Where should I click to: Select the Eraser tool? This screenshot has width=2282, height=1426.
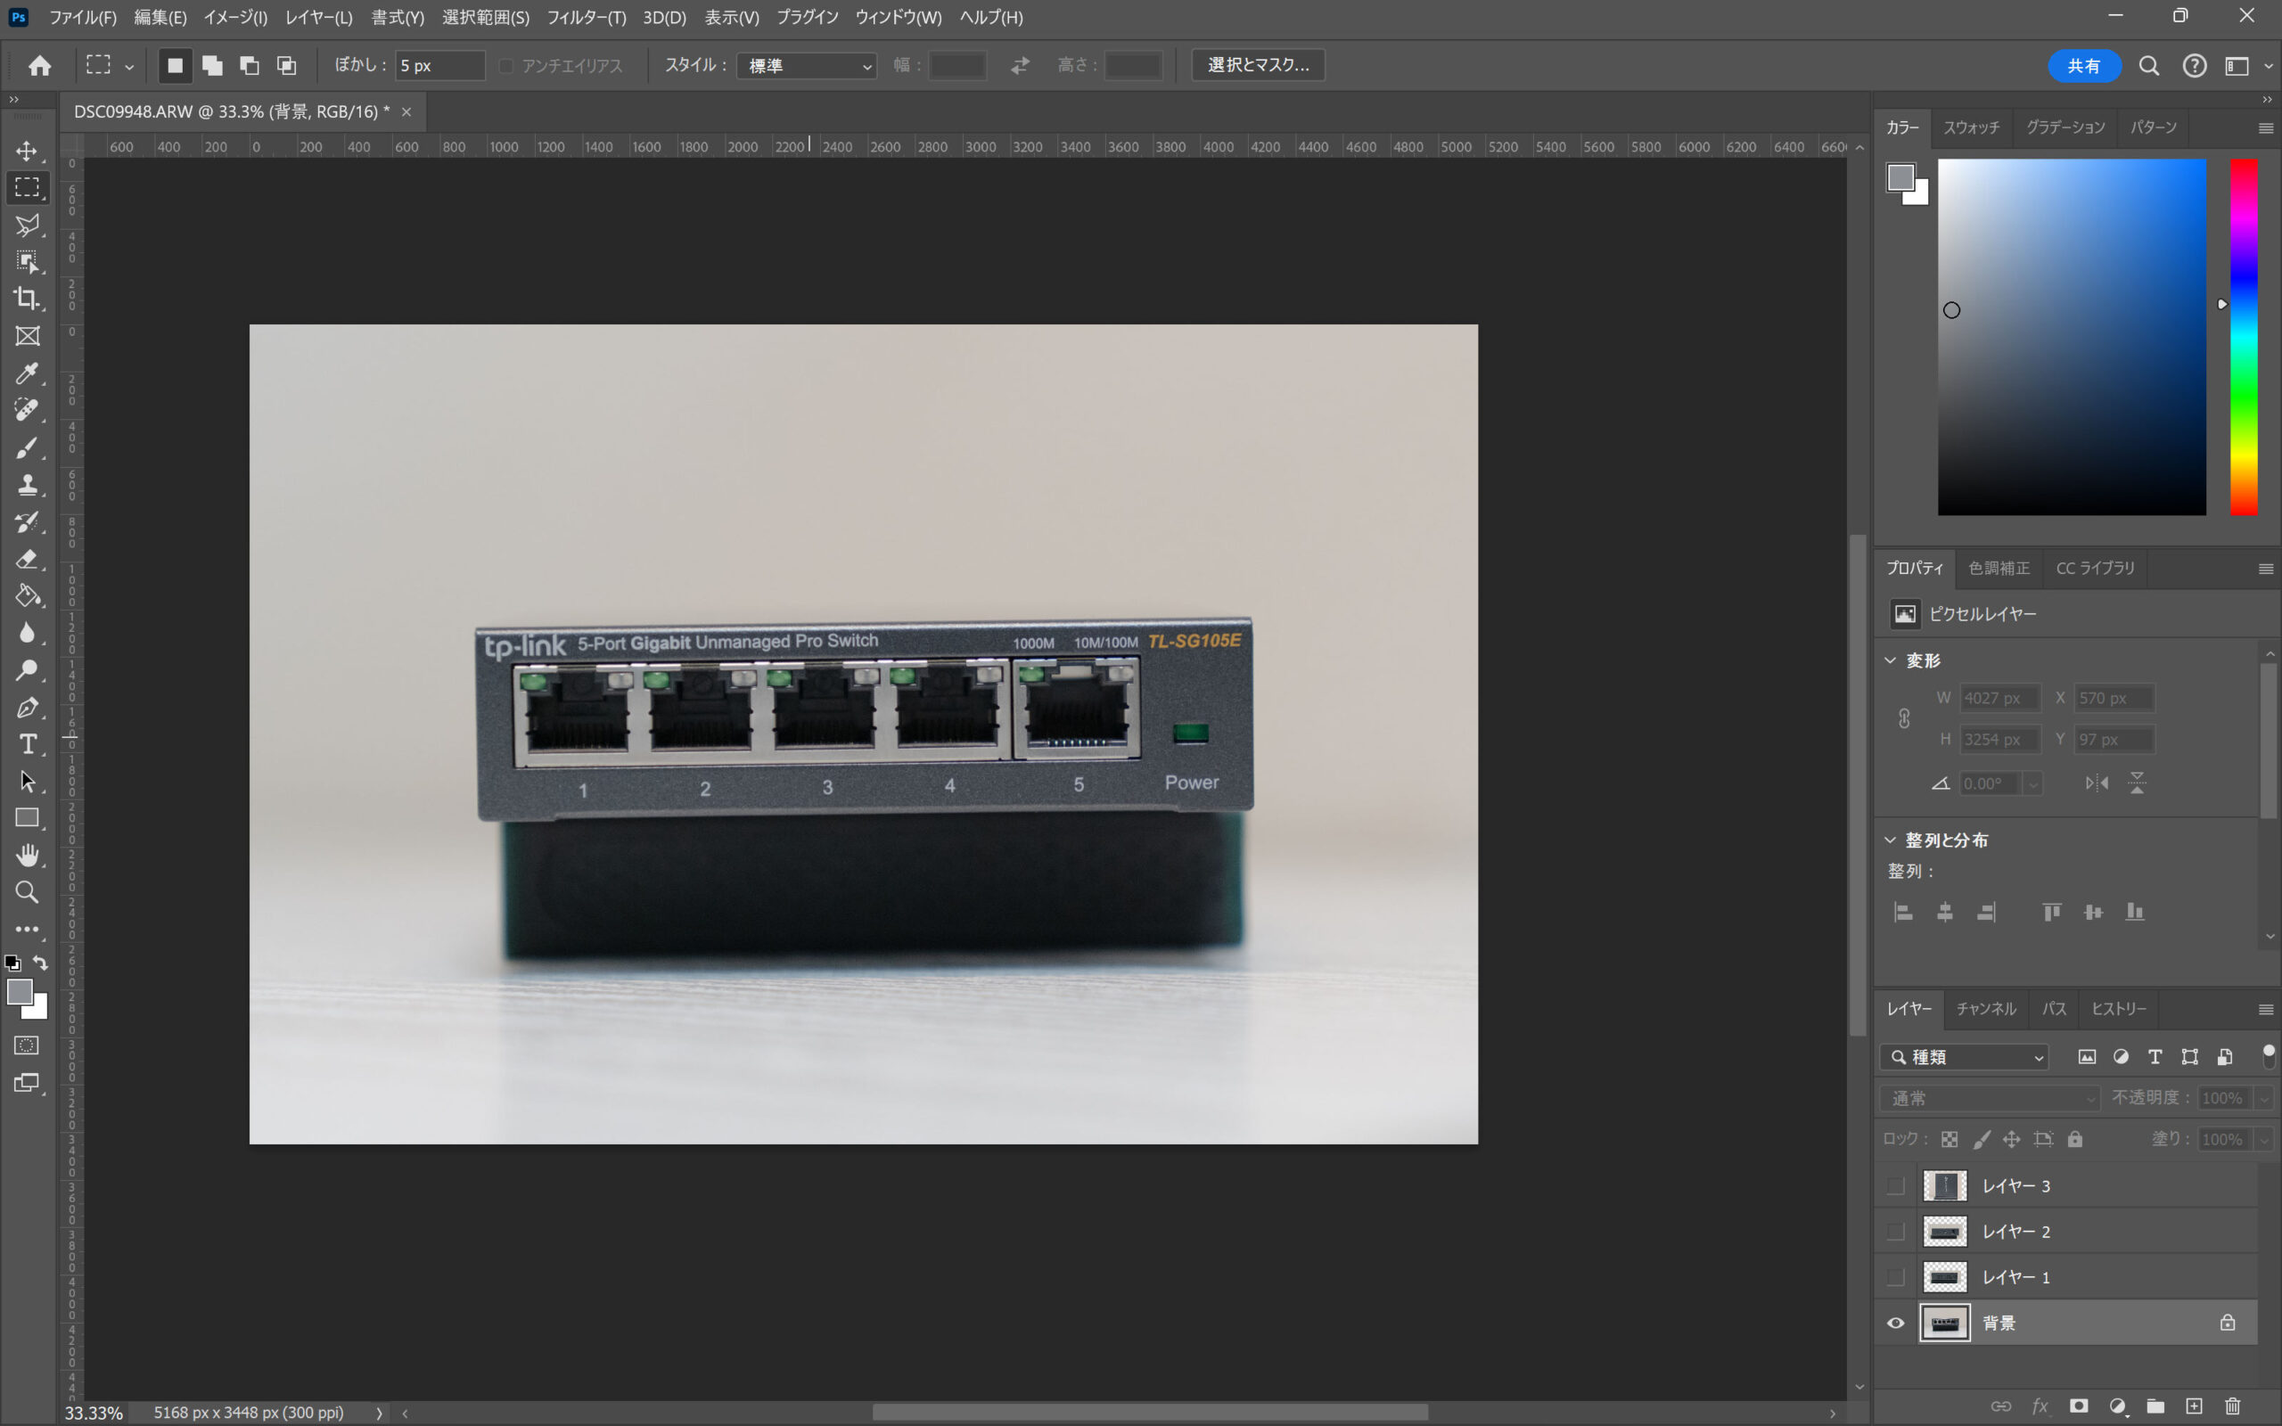click(x=27, y=560)
